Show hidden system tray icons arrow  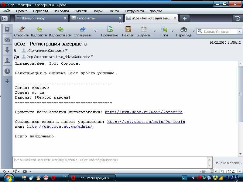coord(193,178)
